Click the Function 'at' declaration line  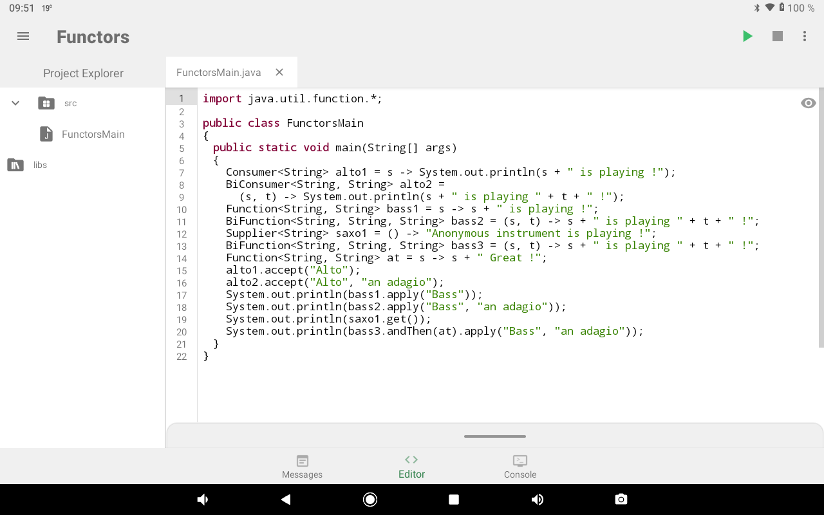[x=386, y=257]
